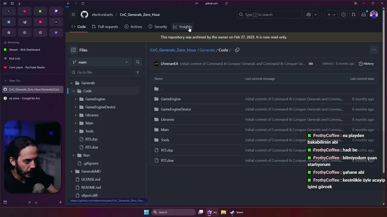This screenshot has width=387, height=217.
Task: Collapse the Code folder in tree
Action: pyautogui.click(x=73, y=91)
